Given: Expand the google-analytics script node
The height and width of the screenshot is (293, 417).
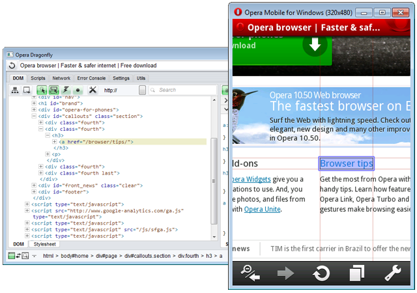Looking at the screenshot, I should (27, 210).
